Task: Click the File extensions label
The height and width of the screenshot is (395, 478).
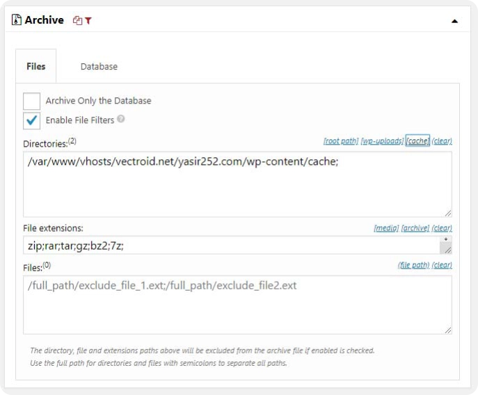Action: [53, 228]
